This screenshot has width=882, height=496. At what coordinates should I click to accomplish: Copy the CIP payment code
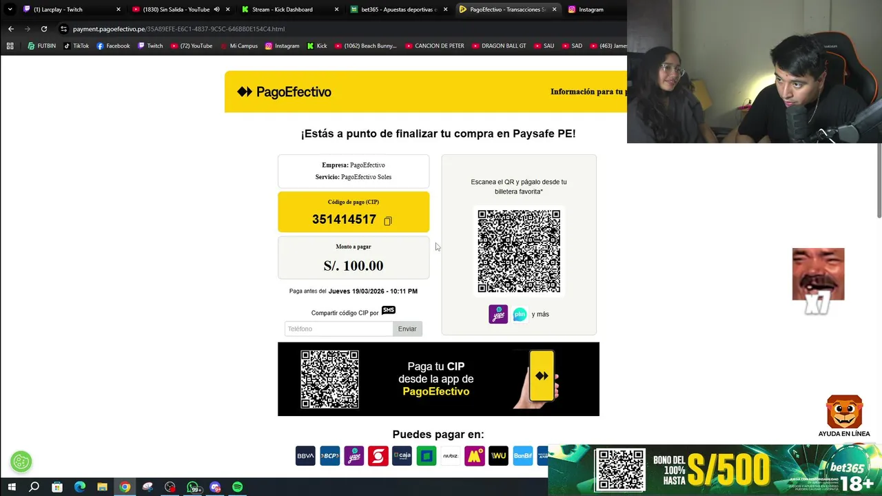click(x=388, y=220)
